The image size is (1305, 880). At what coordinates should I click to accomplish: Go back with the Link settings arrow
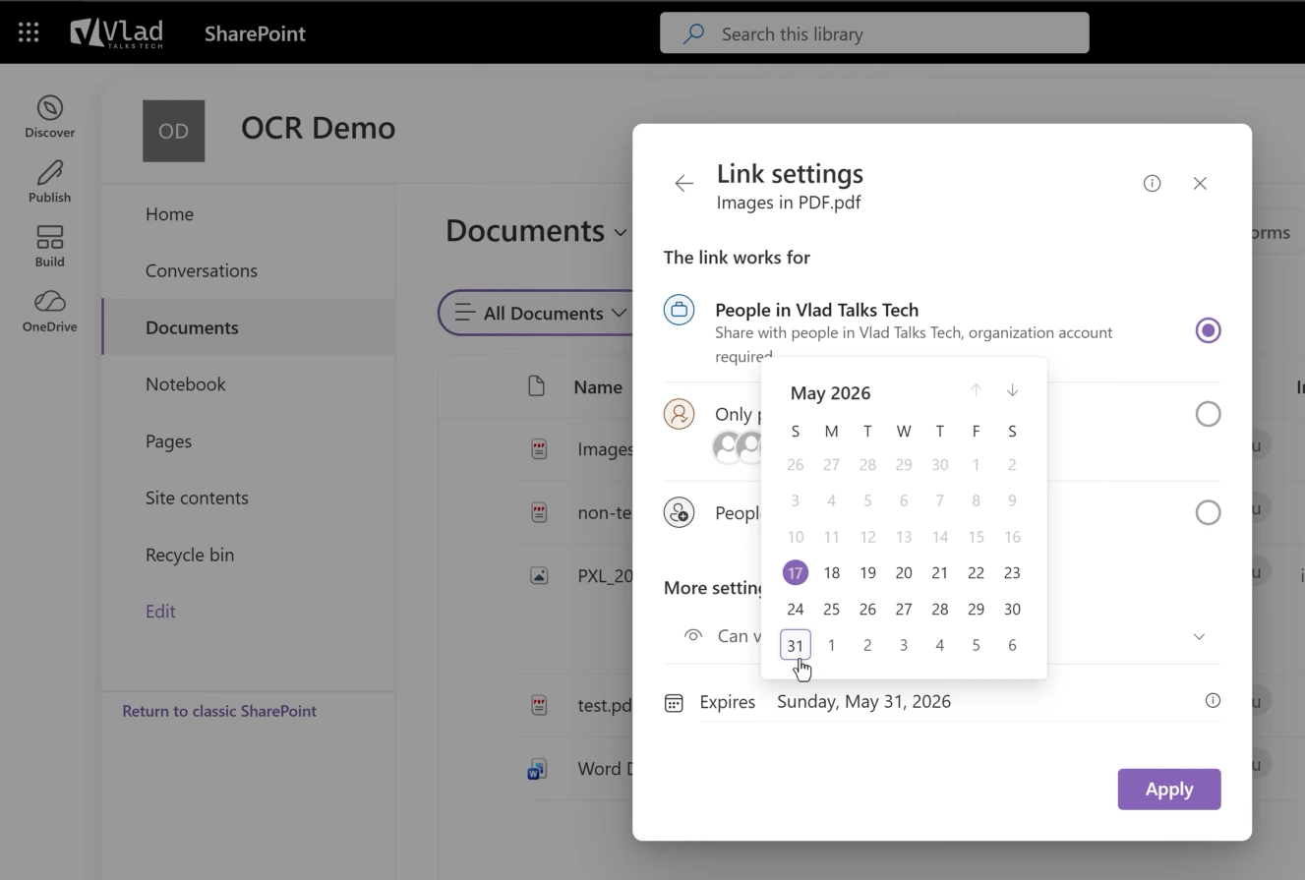(683, 183)
